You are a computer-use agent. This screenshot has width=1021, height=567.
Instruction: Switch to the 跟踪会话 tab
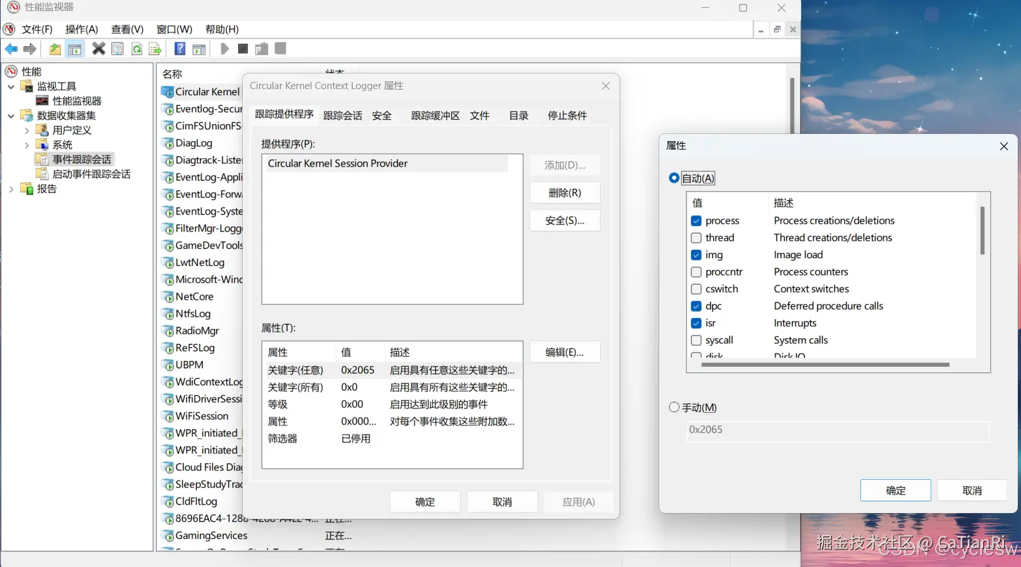tap(343, 116)
